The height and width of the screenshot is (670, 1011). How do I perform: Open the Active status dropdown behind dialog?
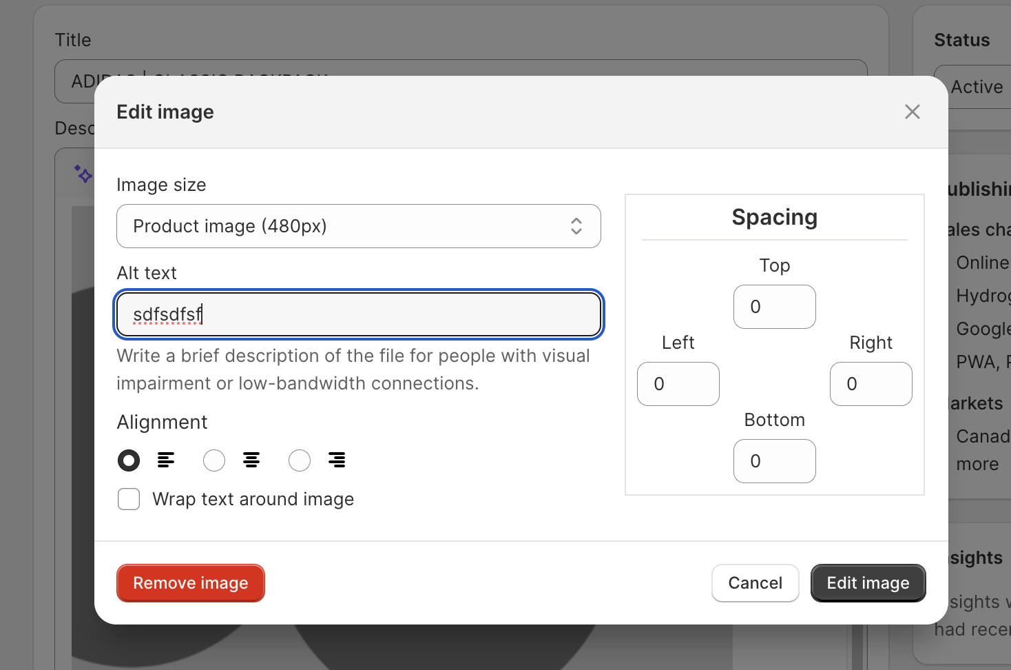972,87
